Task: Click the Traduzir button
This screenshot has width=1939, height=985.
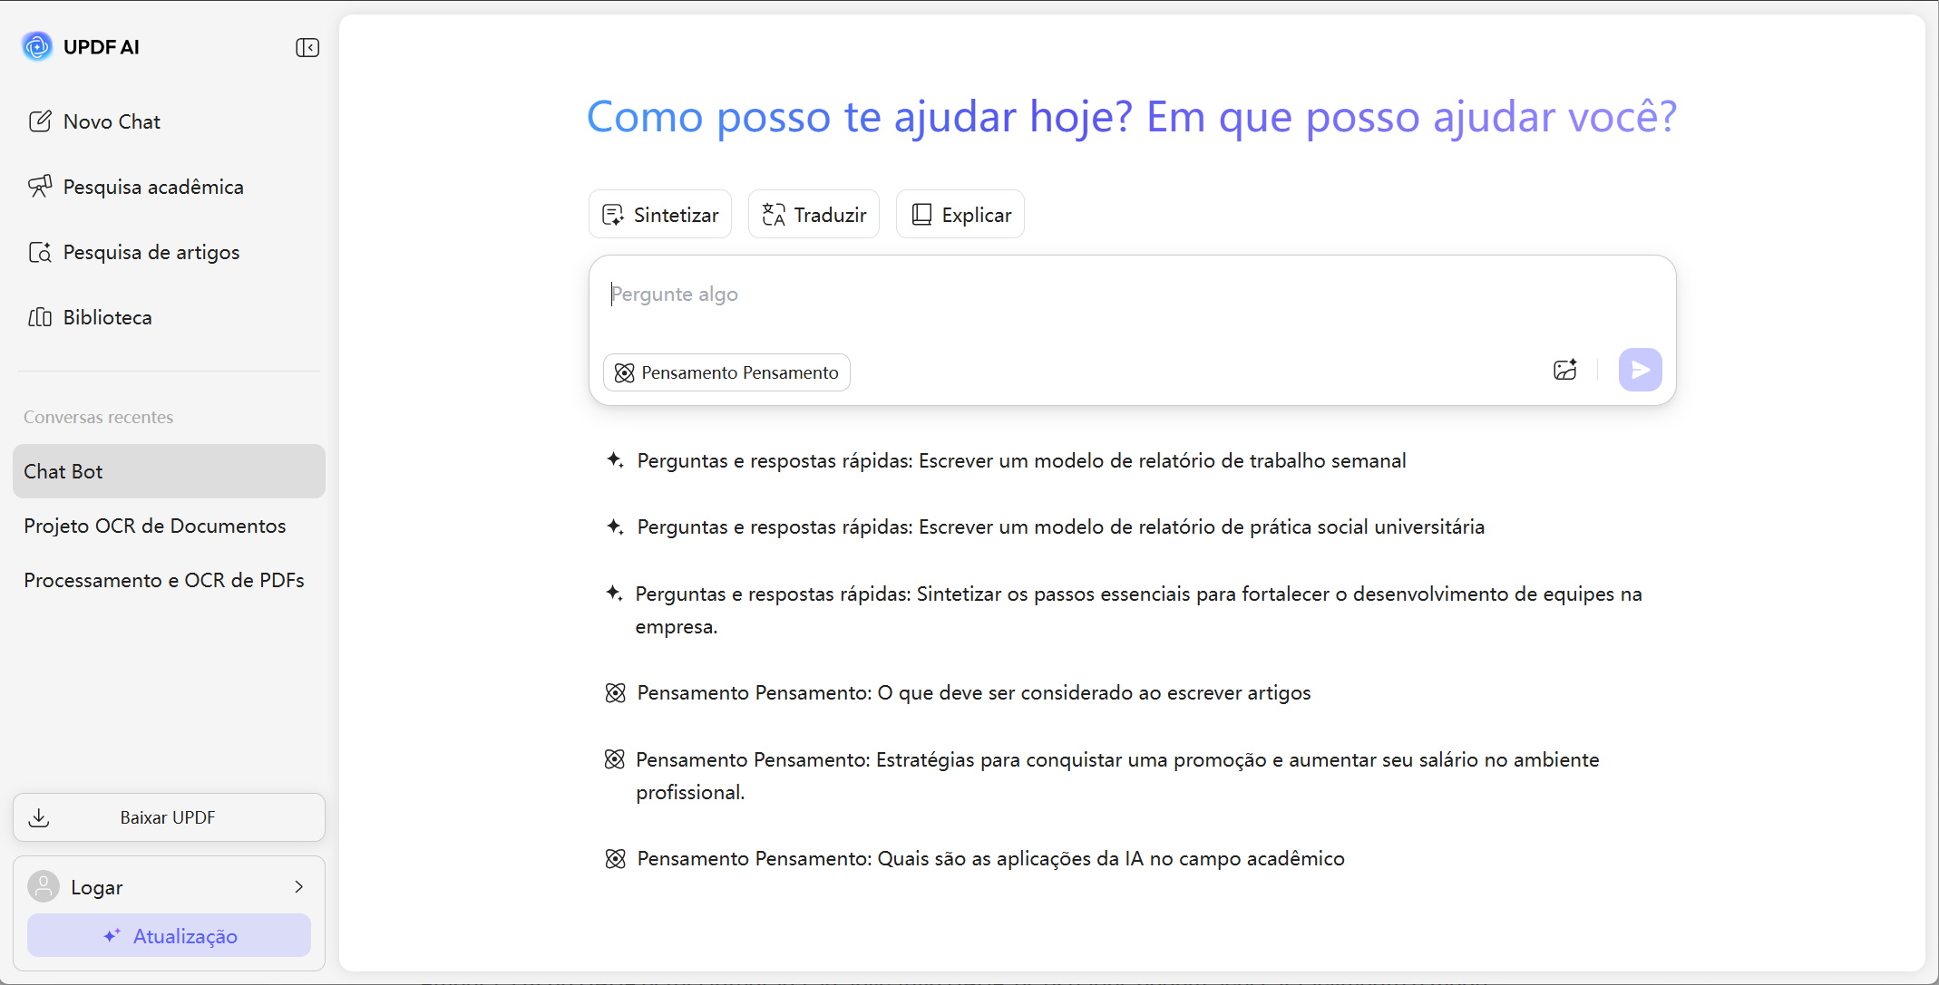Action: coord(814,215)
